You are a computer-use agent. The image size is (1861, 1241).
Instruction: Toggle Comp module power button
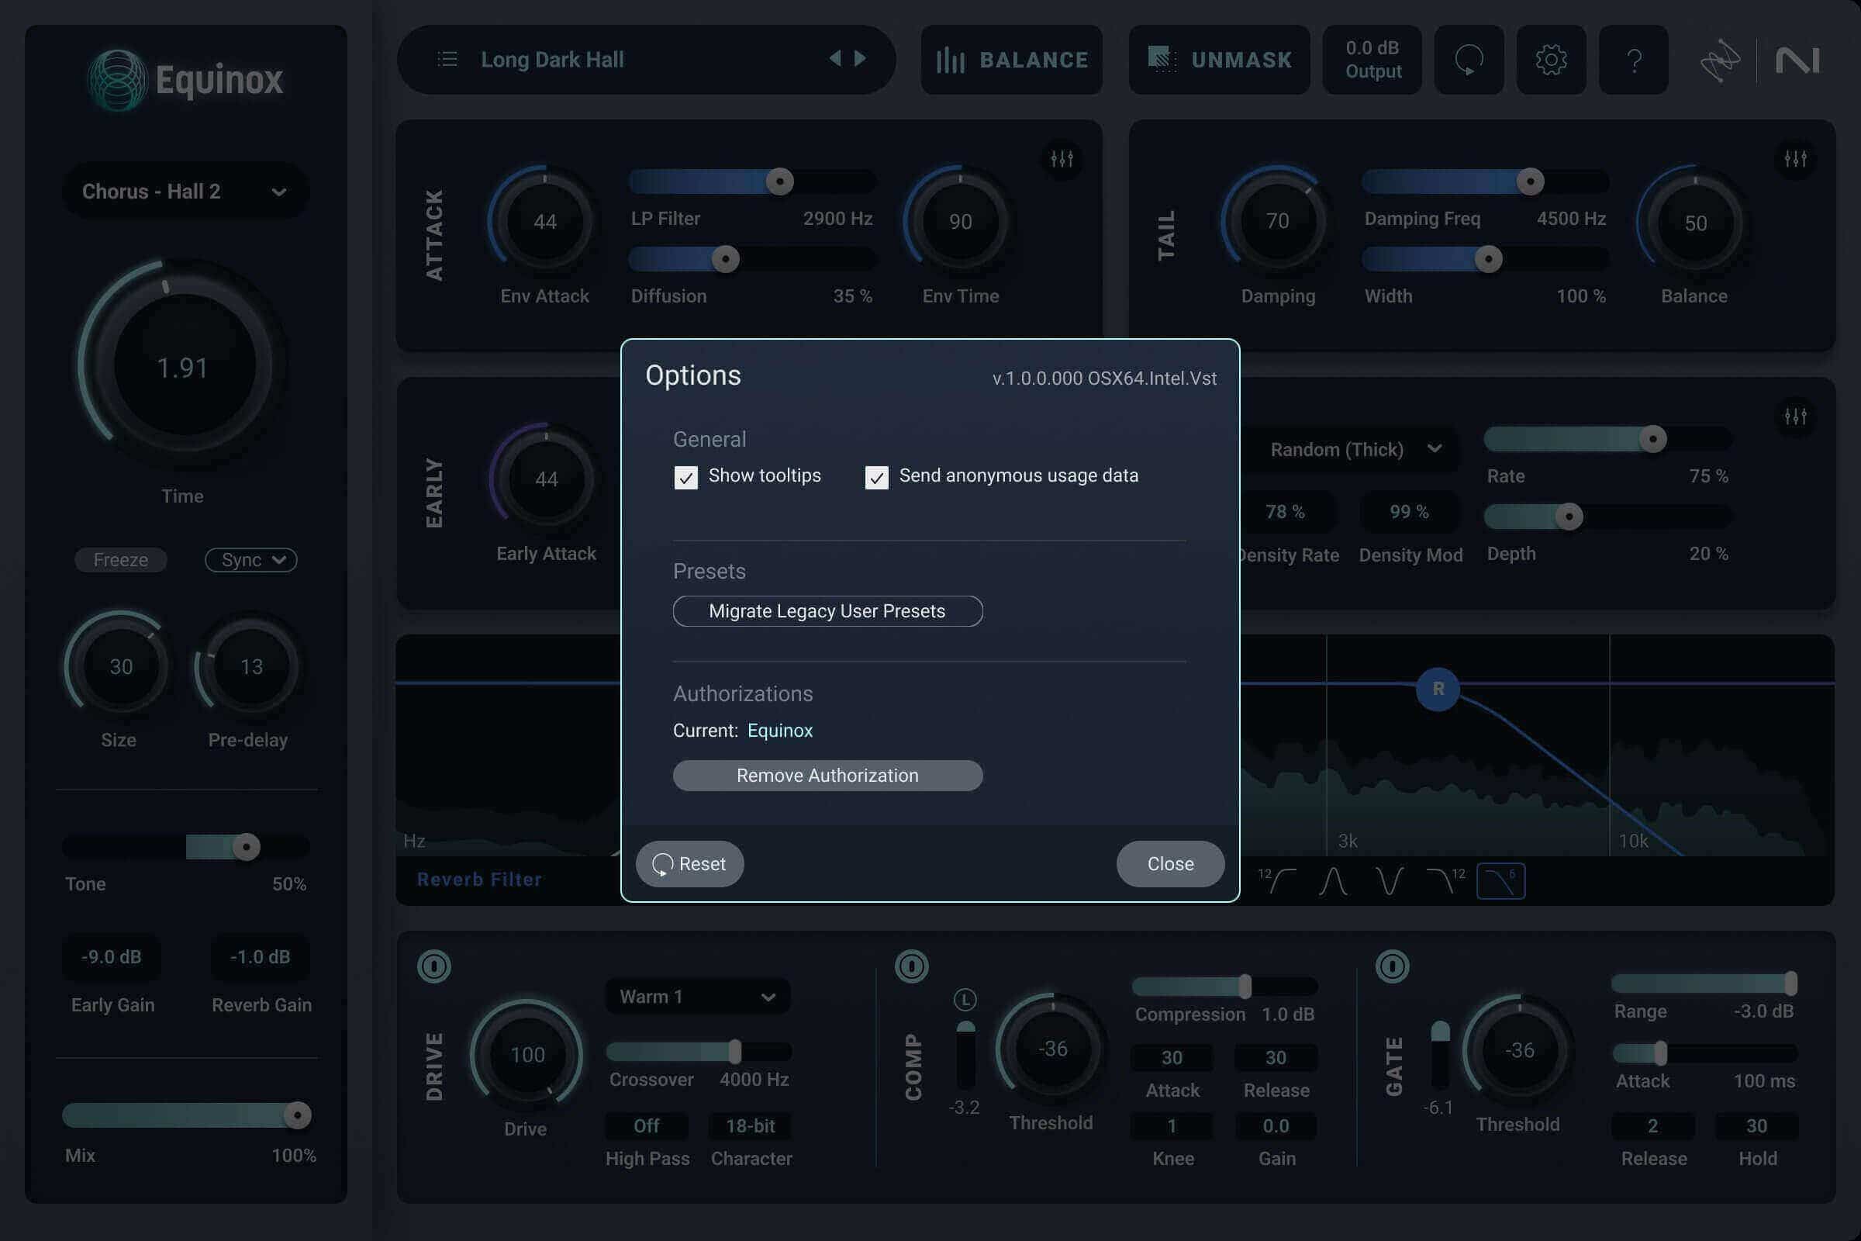(x=912, y=966)
